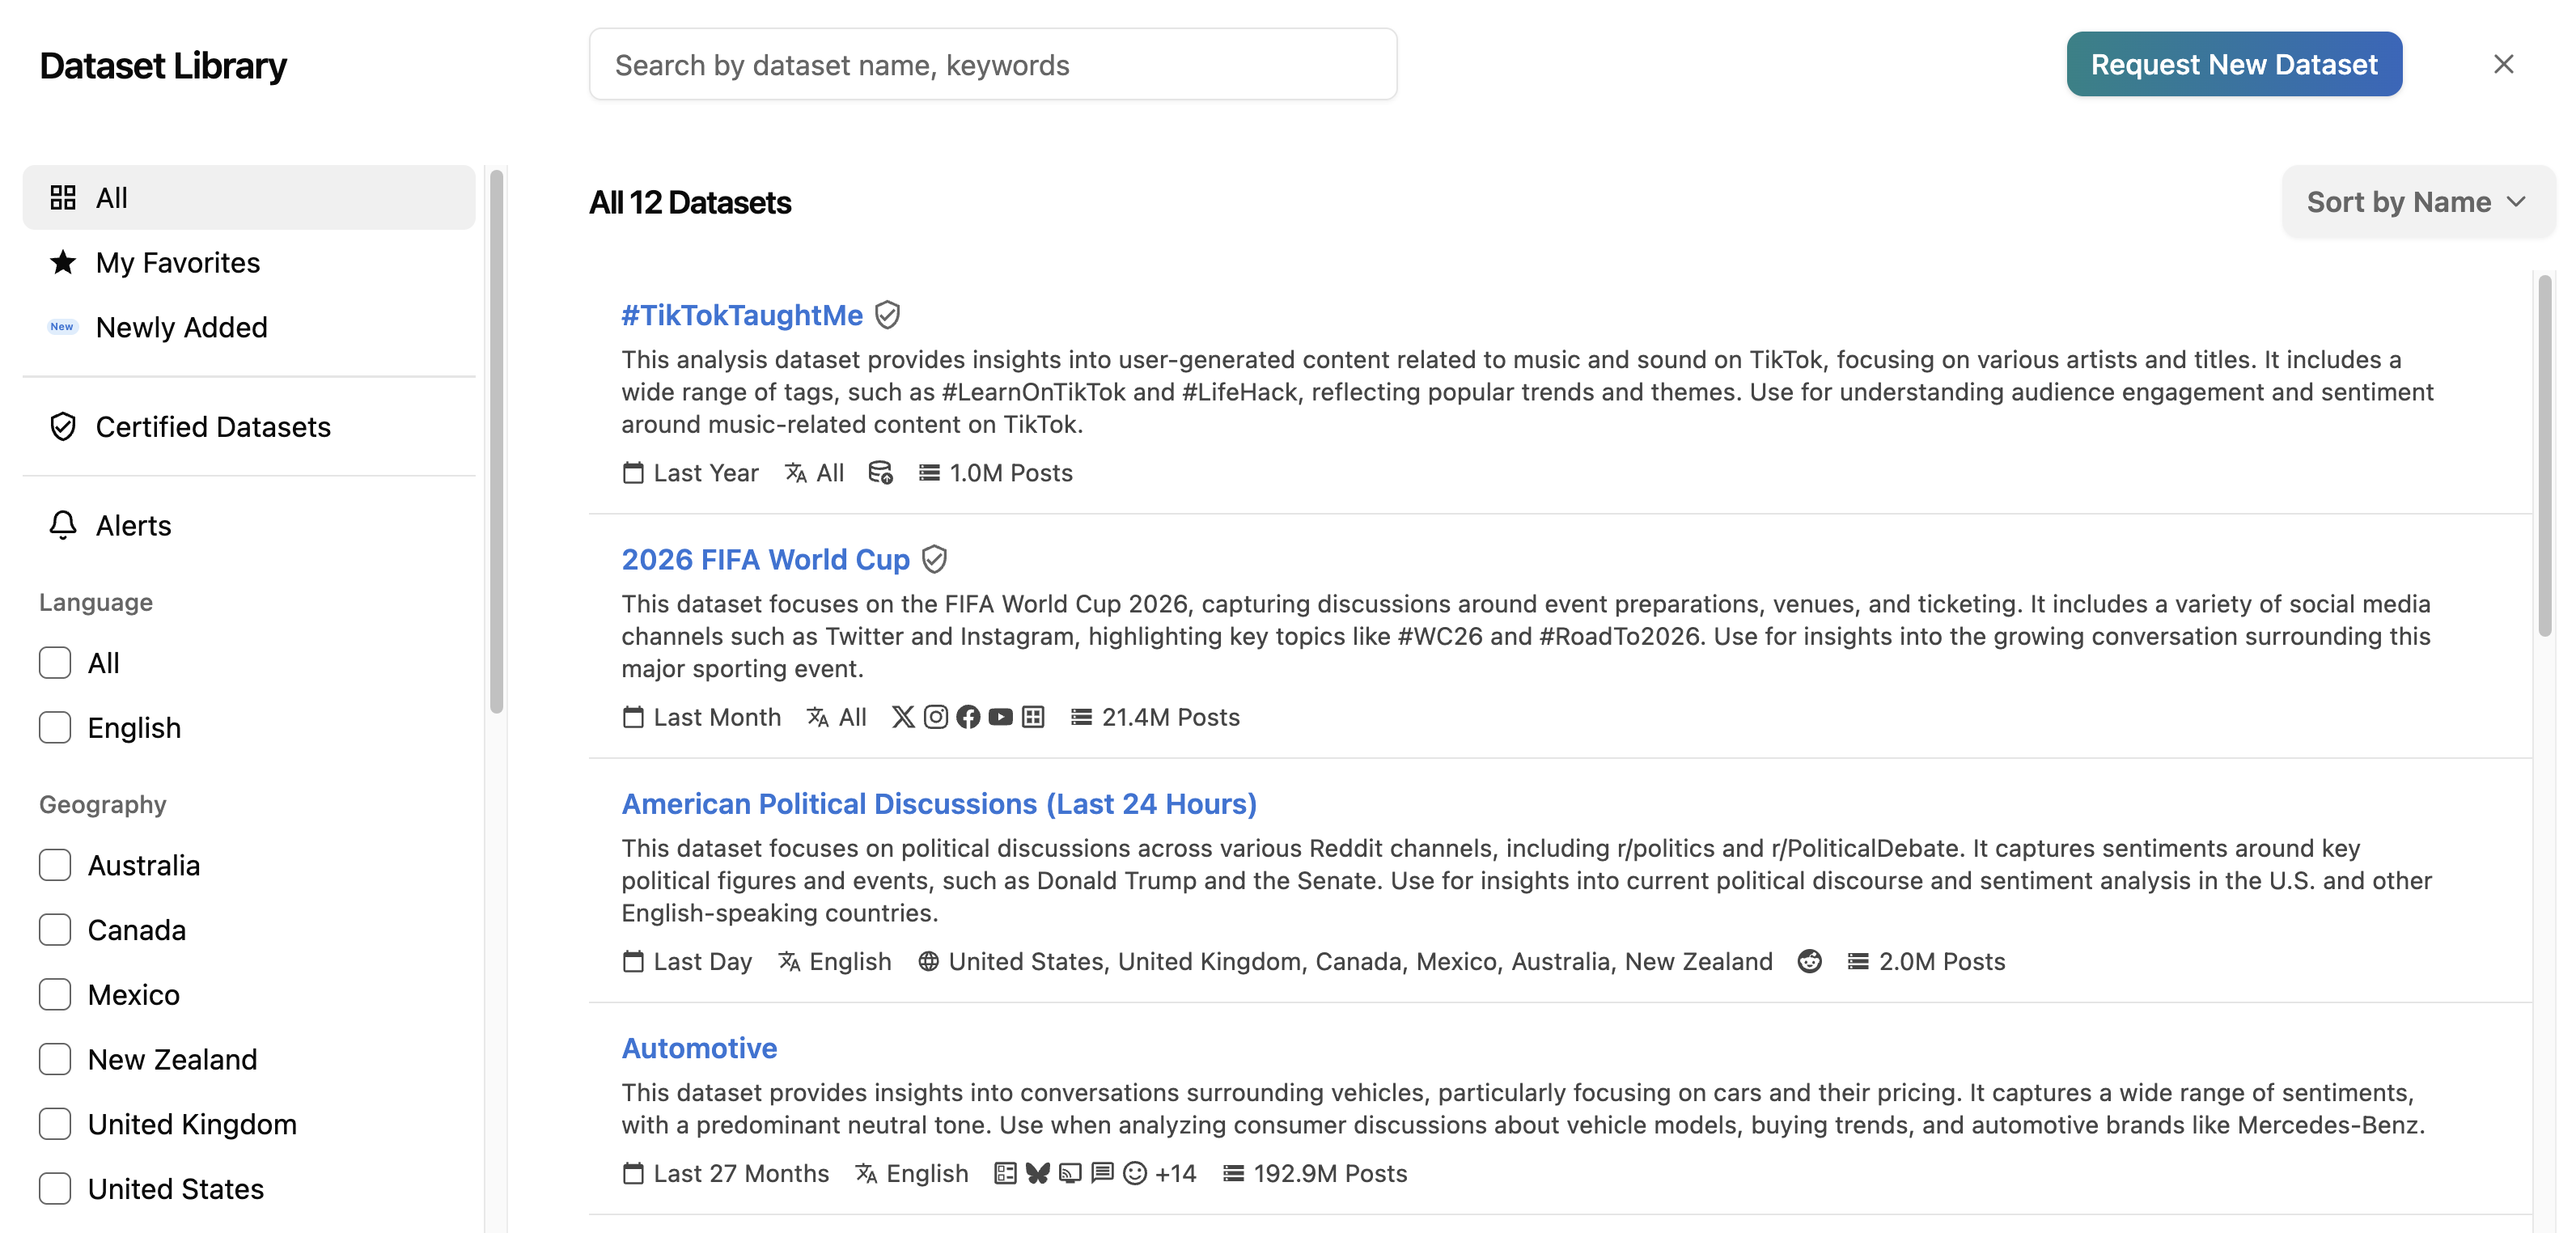Click the Request New Dataset button
The width and height of the screenshot is (2576, 1233).
(2234, 64)
